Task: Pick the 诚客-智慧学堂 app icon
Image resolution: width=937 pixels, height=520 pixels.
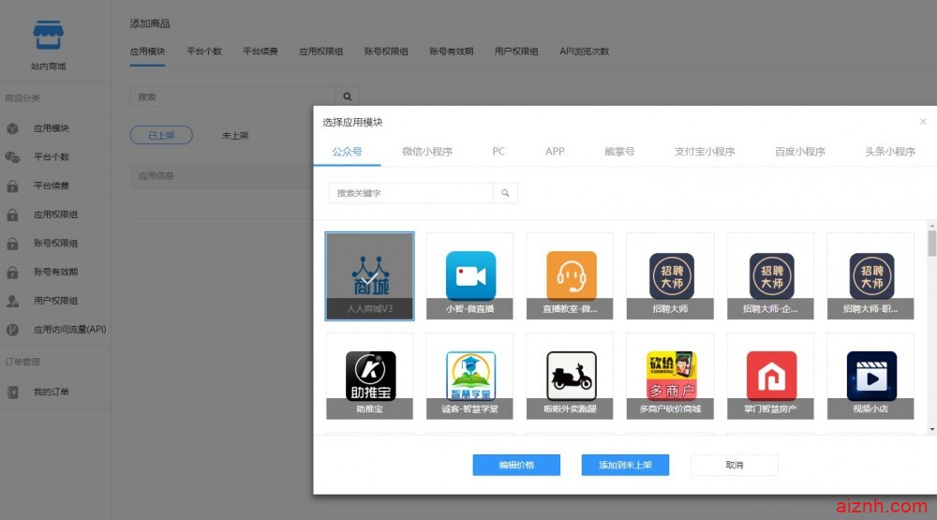Action: click(x=470, y=376)
